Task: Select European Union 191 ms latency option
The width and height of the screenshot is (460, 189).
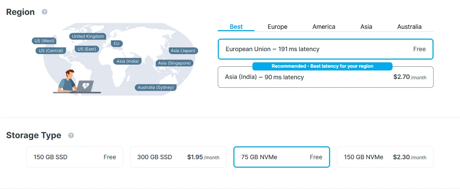Action: tap(325, 49)
